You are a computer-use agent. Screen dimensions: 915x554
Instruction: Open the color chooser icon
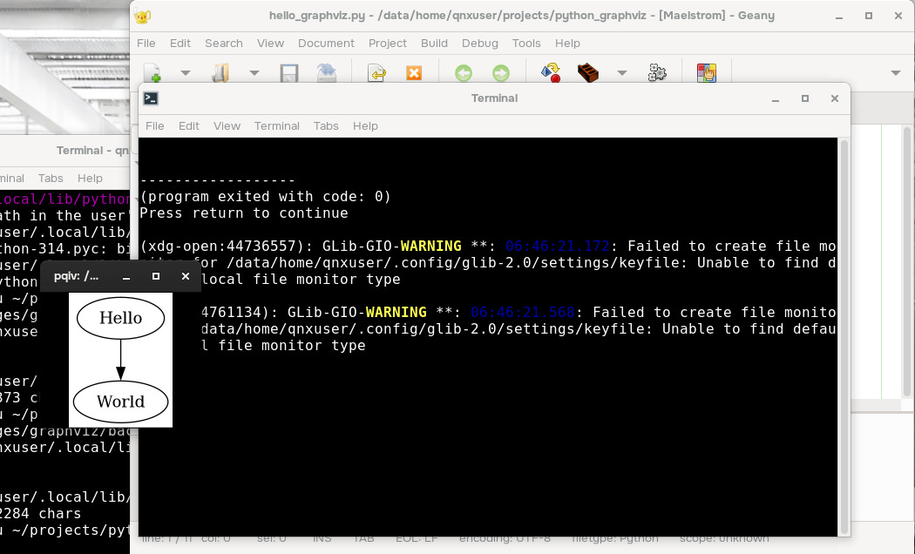click(x=707, y=73)
